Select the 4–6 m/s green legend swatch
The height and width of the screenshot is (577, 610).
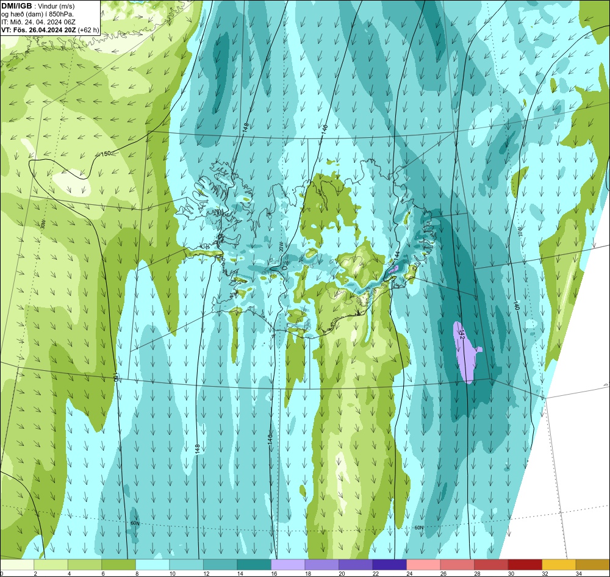click(x=85, y=565)
